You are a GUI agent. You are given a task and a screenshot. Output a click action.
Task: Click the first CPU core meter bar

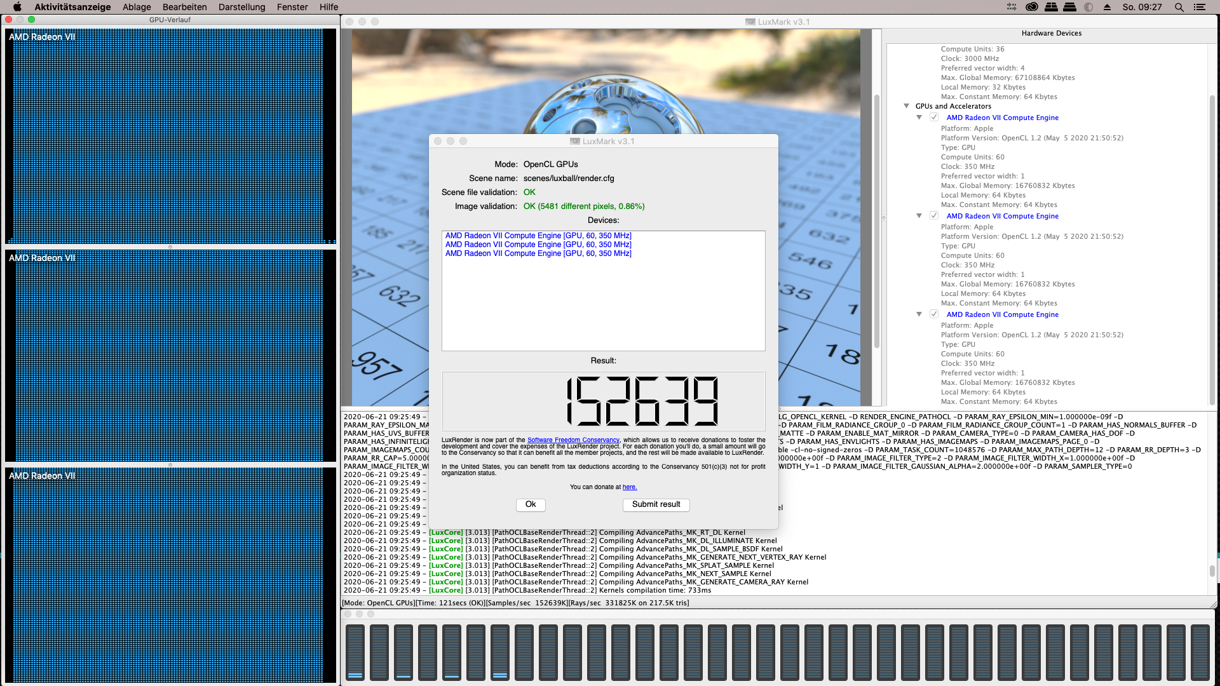pyautogui.click(x=355, y=652)
